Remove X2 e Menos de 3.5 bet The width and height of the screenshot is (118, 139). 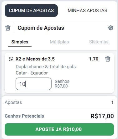[108, 59]
